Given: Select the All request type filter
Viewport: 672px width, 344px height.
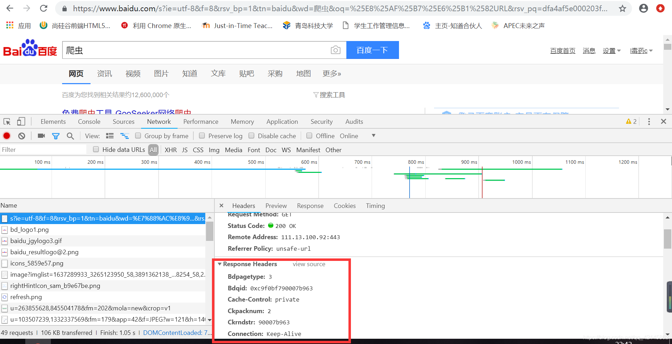Looking at the screenshot, I should click(x=153, y=150).
